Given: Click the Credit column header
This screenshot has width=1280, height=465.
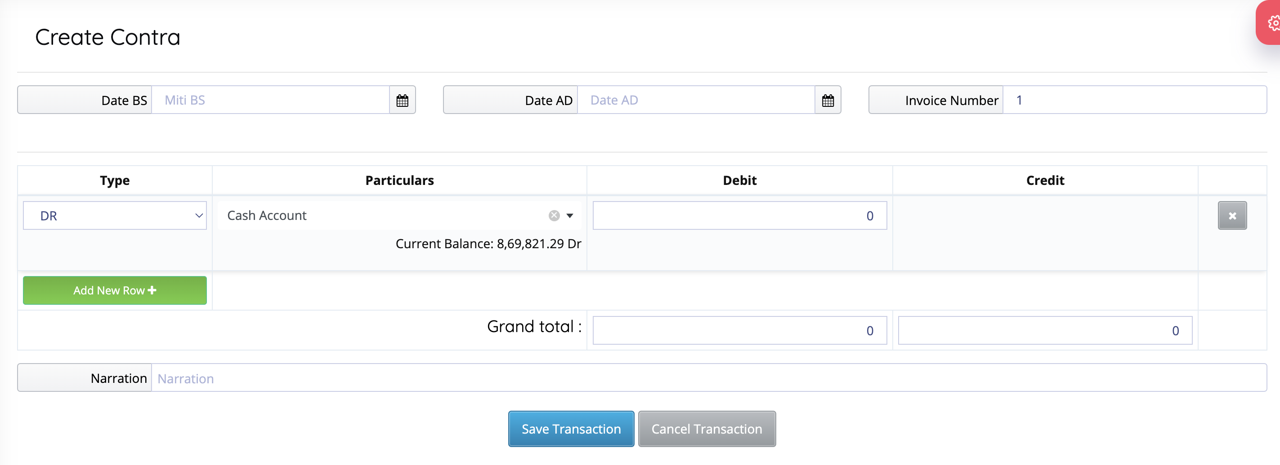Looking at the screenshot, I should coord(1045,180).
